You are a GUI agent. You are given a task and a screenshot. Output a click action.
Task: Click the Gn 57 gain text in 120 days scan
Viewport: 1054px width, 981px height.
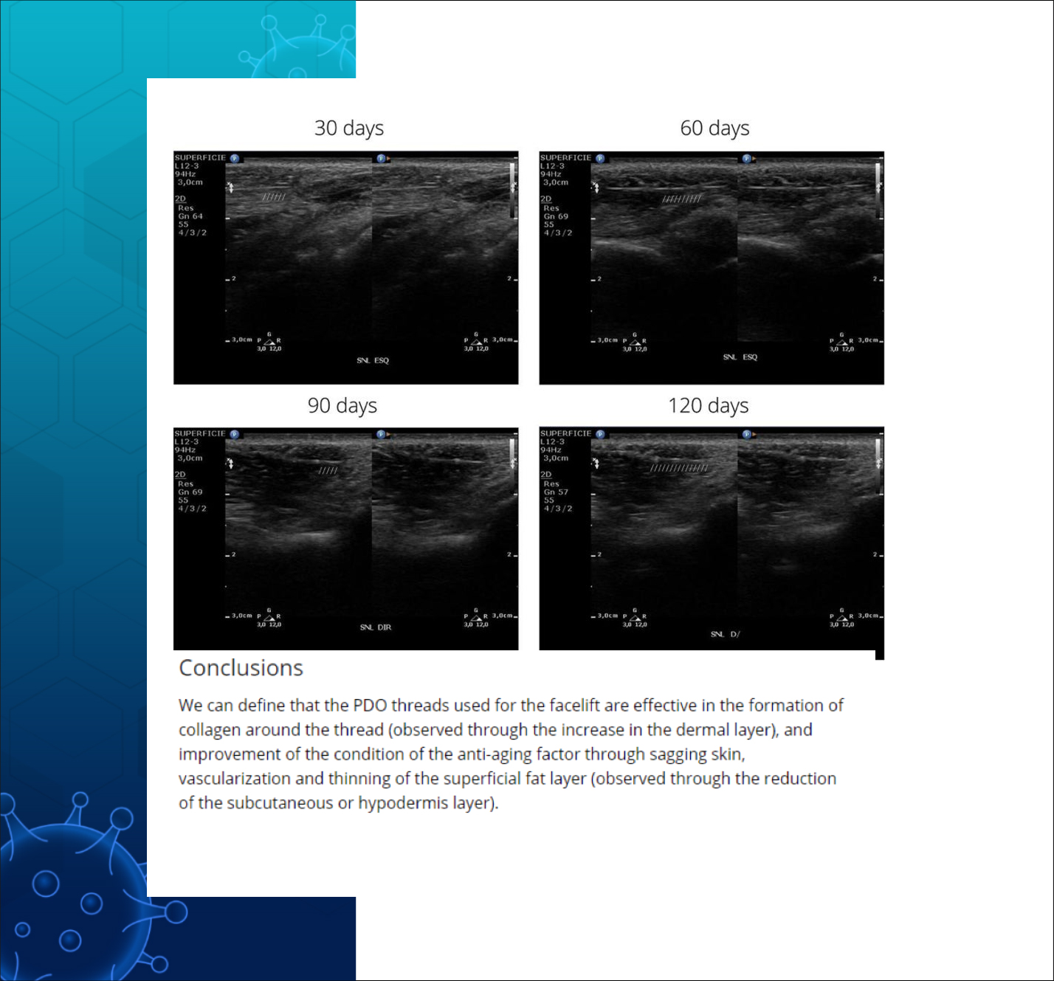[x=556, y=492]
